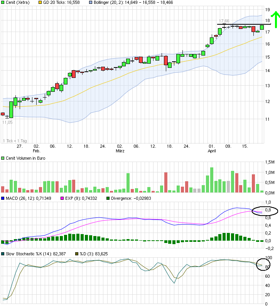
Task: Select the Feb. label on date axis
Action: (x=36, y=151)
